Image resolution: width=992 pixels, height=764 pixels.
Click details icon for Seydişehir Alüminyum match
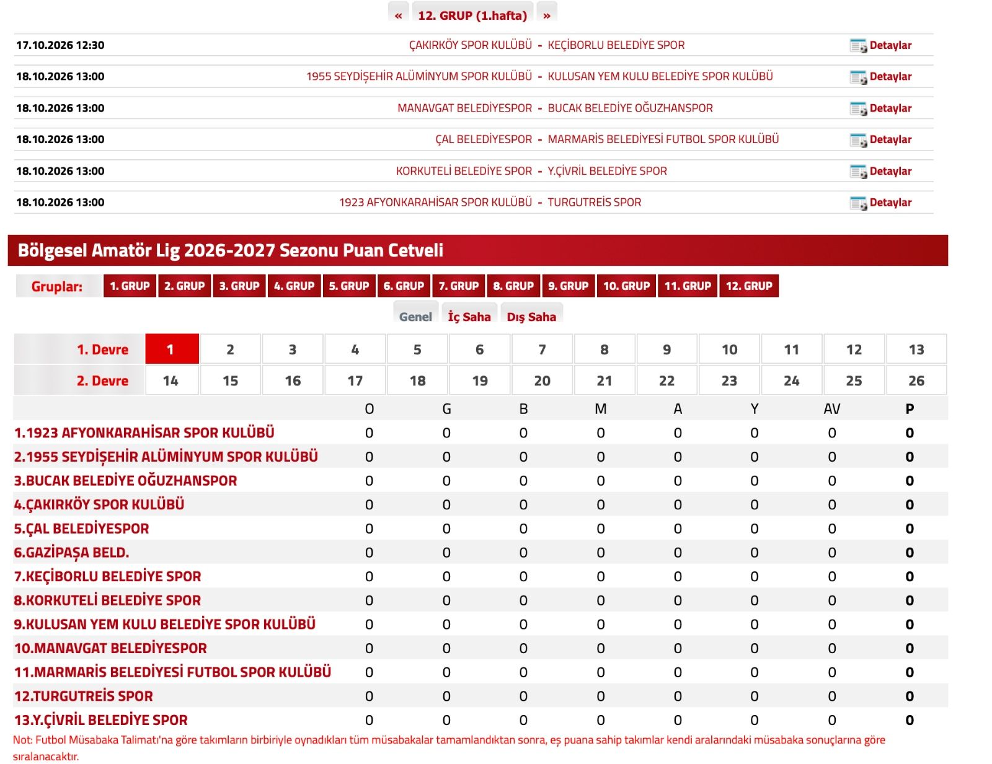coord(858,77)
